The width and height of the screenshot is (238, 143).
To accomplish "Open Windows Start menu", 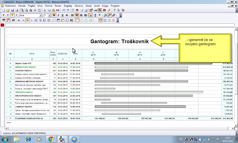I will [x=5, y=139].
